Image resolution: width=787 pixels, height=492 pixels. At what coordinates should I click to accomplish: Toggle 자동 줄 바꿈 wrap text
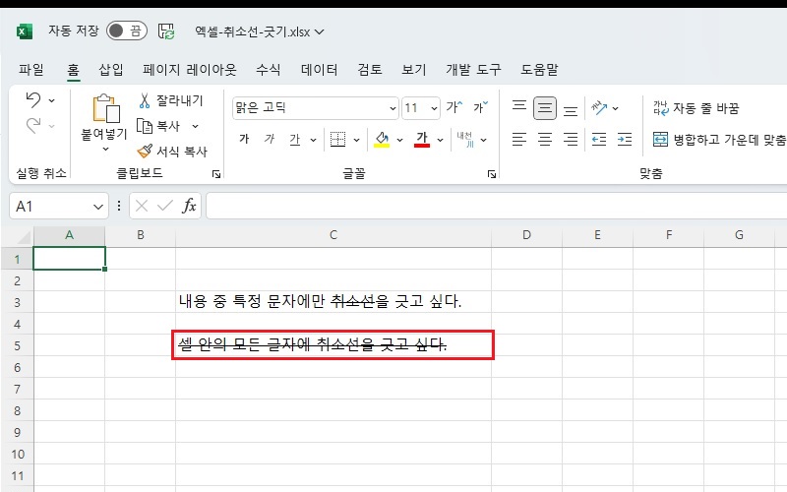(x=696, y=108)
